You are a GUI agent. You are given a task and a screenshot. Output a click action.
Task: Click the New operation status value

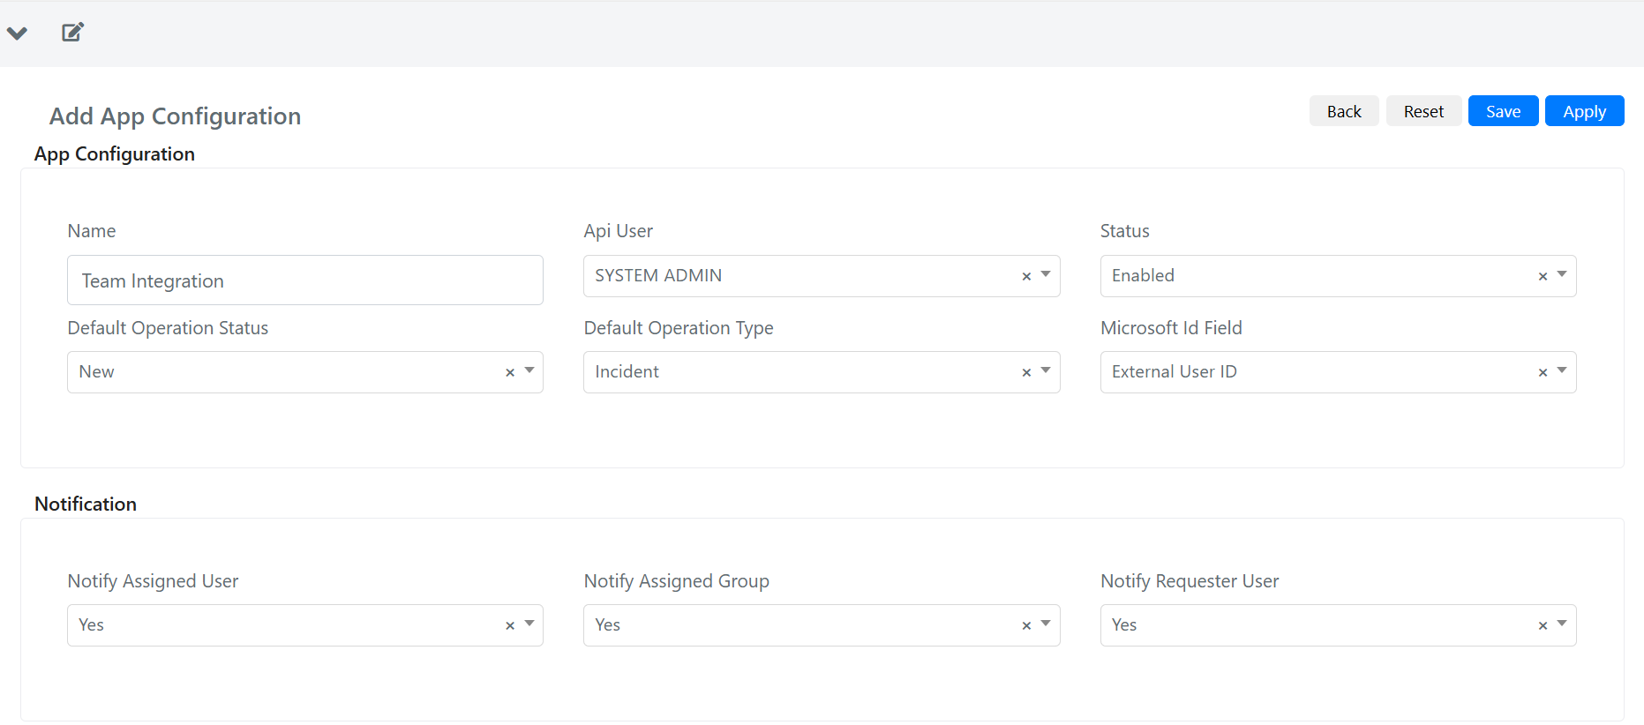[96, 371]
